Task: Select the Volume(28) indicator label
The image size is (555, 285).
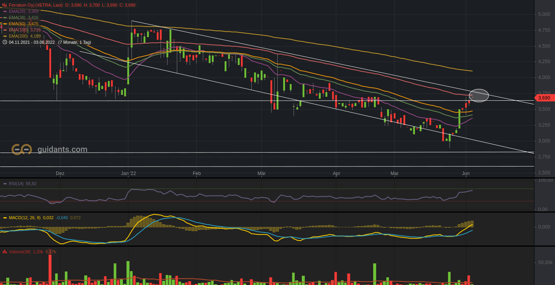Action: [x=19, y=252]
